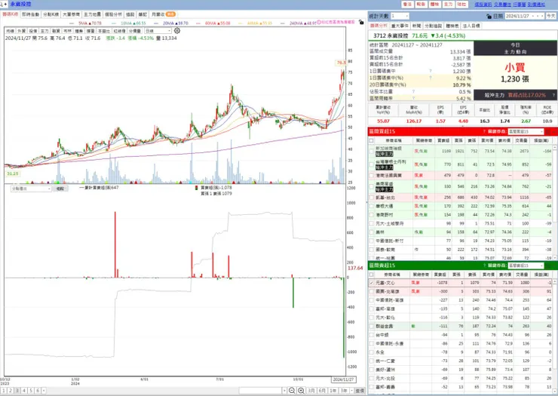Open help icon for 1日籌碼集中

[431, 71]
